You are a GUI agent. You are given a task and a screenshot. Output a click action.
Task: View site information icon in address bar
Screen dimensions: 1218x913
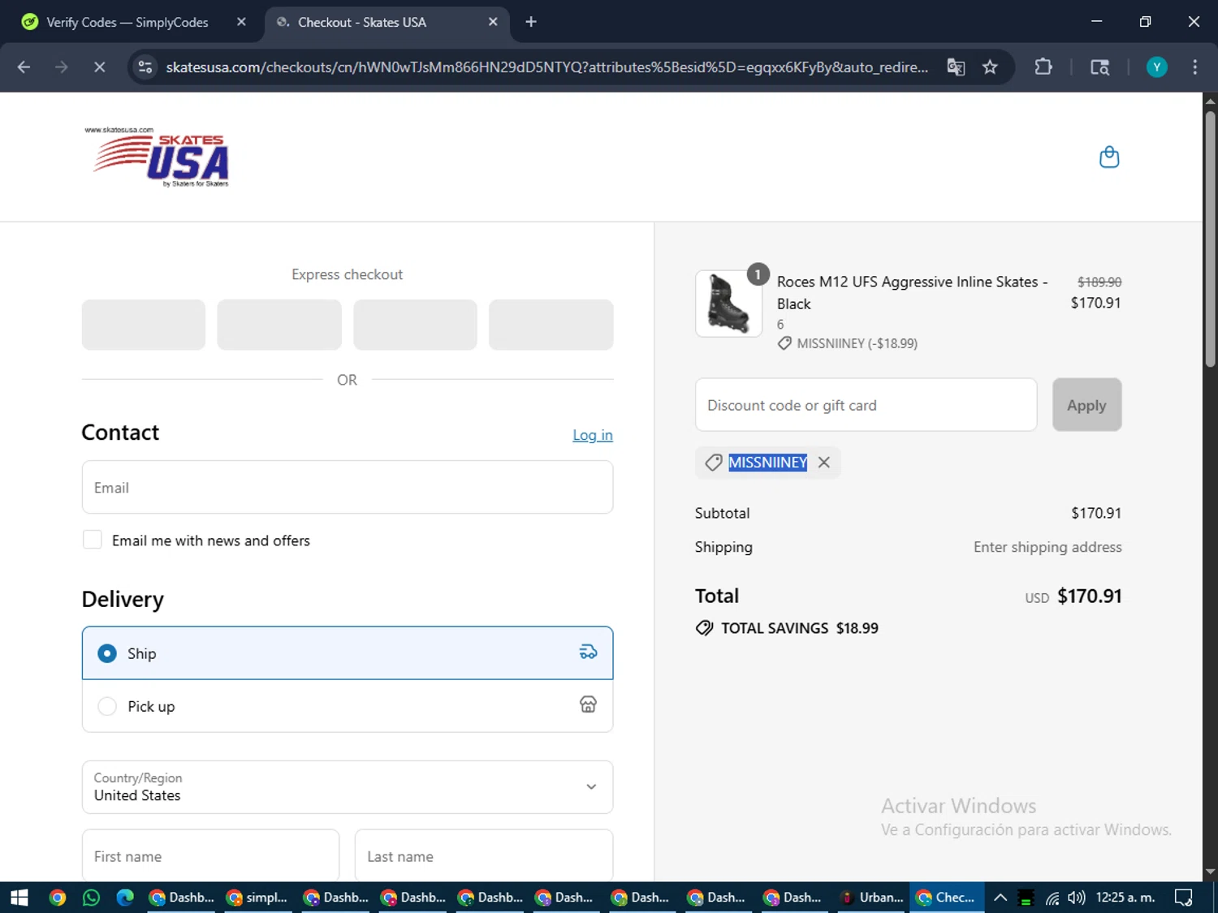tap(145, 67)
